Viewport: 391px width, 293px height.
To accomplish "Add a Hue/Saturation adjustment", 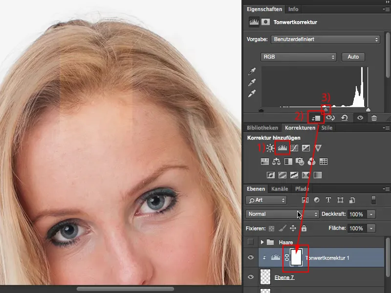I will tap(265, 162).
